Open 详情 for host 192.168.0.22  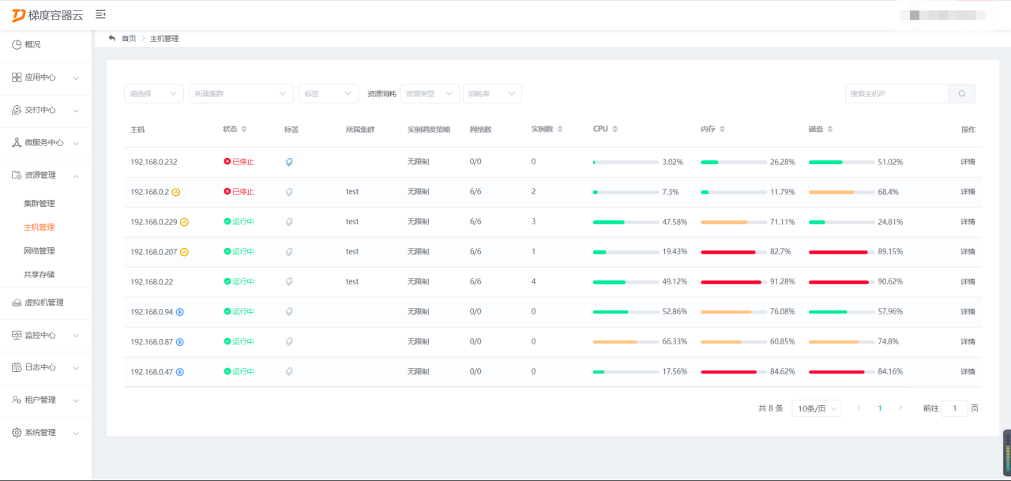968,282
